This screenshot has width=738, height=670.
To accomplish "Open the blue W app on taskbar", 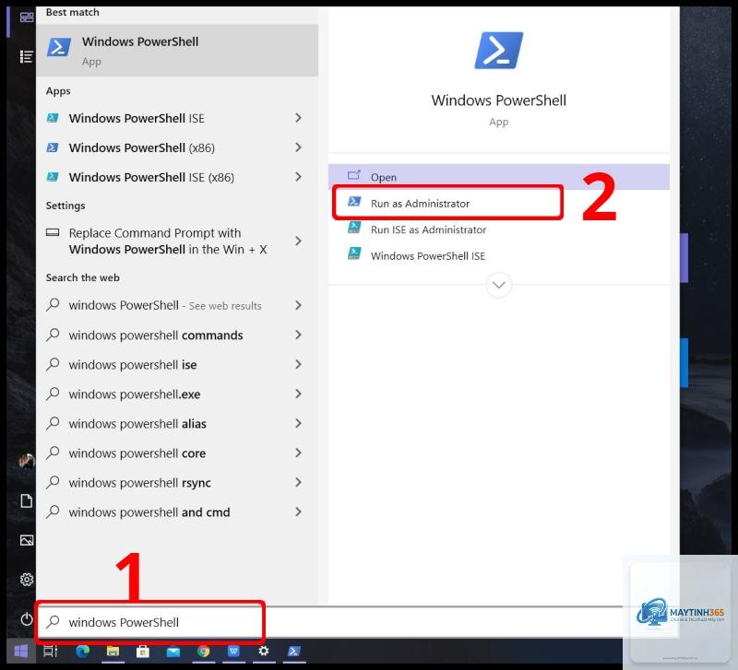I will [x=233, y=652].
